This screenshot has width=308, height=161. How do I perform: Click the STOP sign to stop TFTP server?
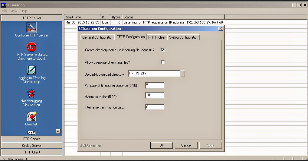pos(31,47)
